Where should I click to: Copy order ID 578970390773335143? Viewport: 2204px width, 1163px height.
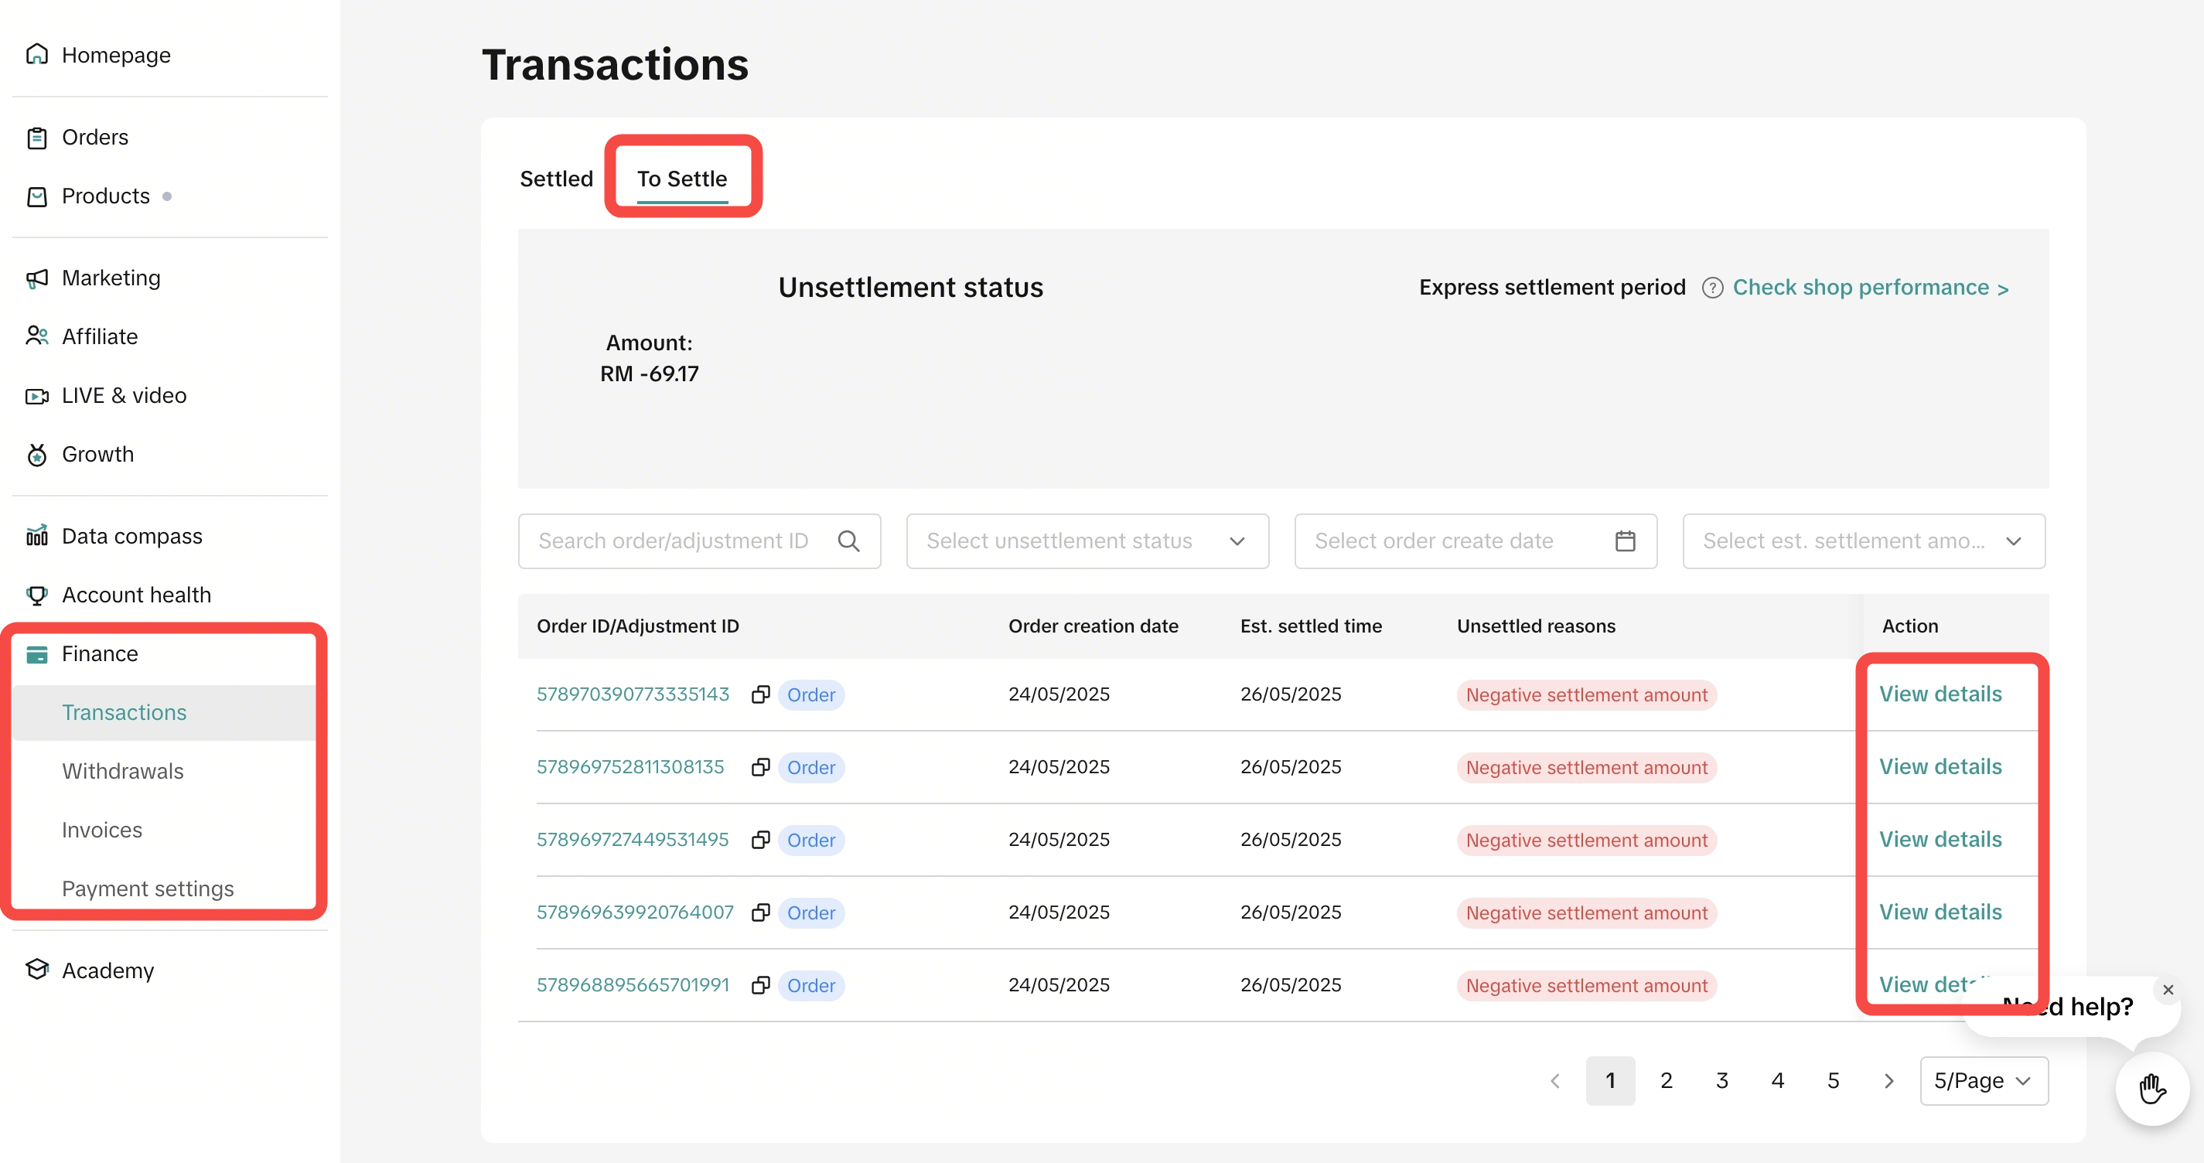click(x=759, y=694)
